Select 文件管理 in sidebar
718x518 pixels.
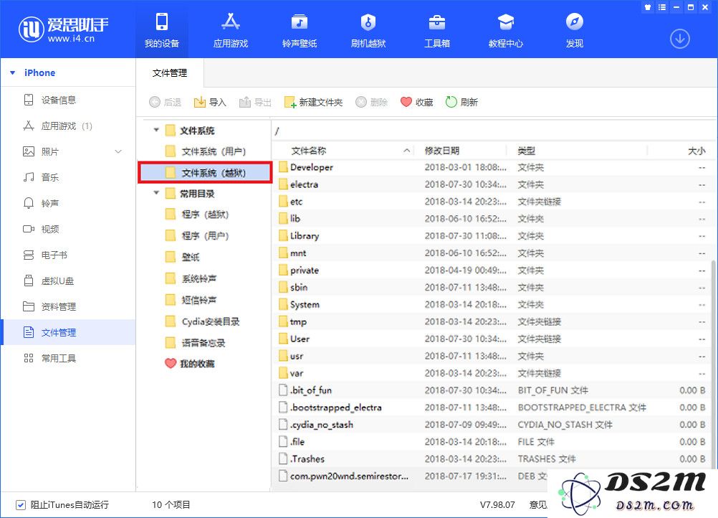coord(68,332)
